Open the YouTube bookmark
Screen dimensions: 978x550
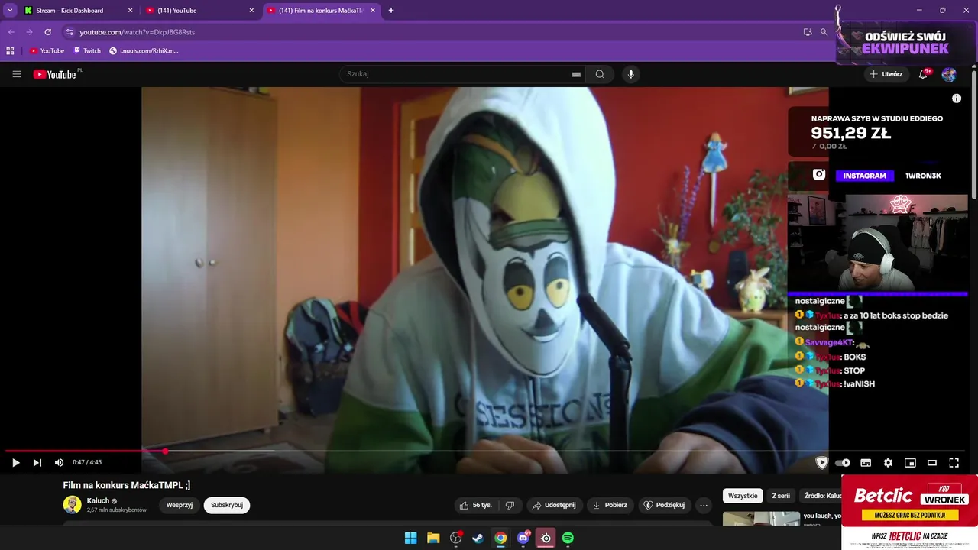point(47,51)
